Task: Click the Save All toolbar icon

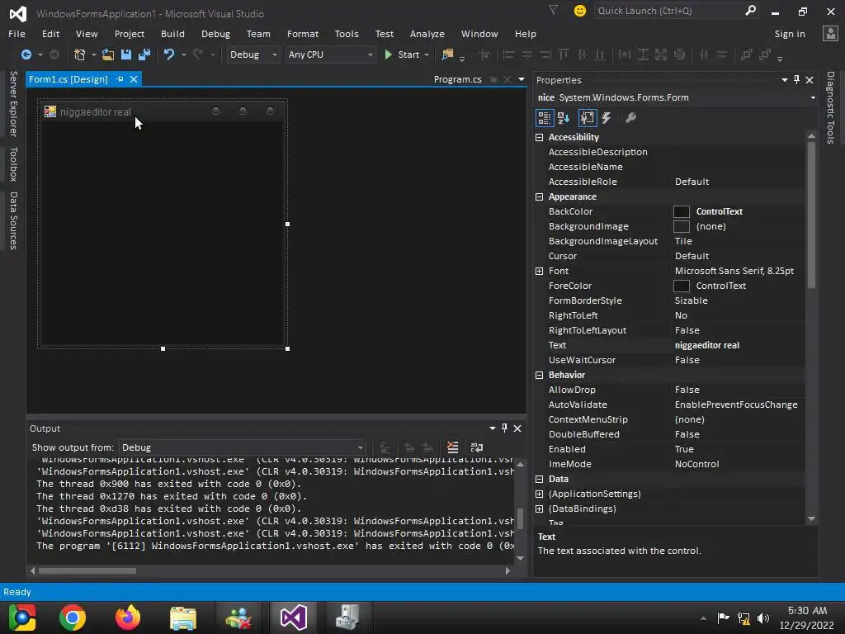Action: pos(144,54)
